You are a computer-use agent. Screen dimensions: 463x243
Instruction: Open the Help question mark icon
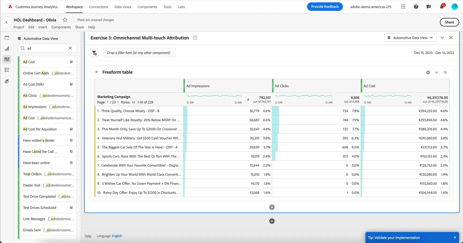point(416,7)
